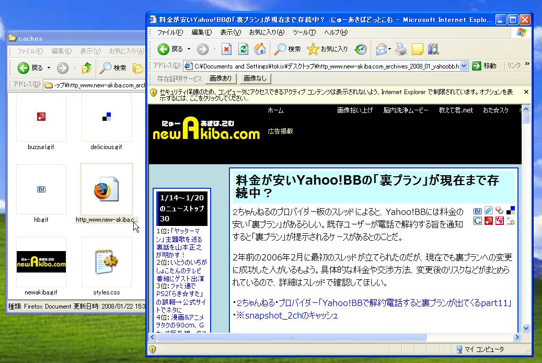Click the security shield icon in IE status bar

(153, 349)
